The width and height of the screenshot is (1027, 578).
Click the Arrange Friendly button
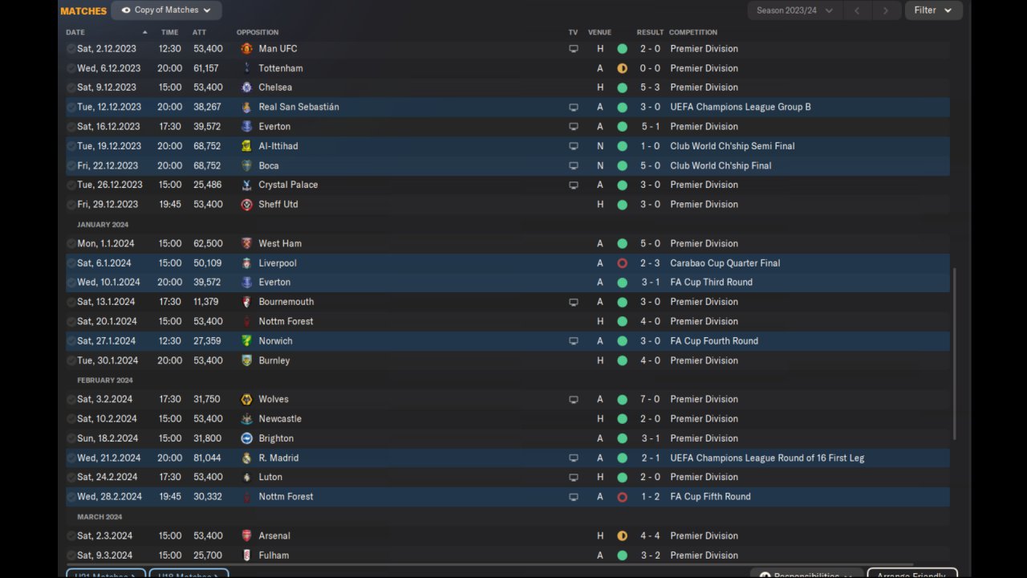click(x=912, y=574)
